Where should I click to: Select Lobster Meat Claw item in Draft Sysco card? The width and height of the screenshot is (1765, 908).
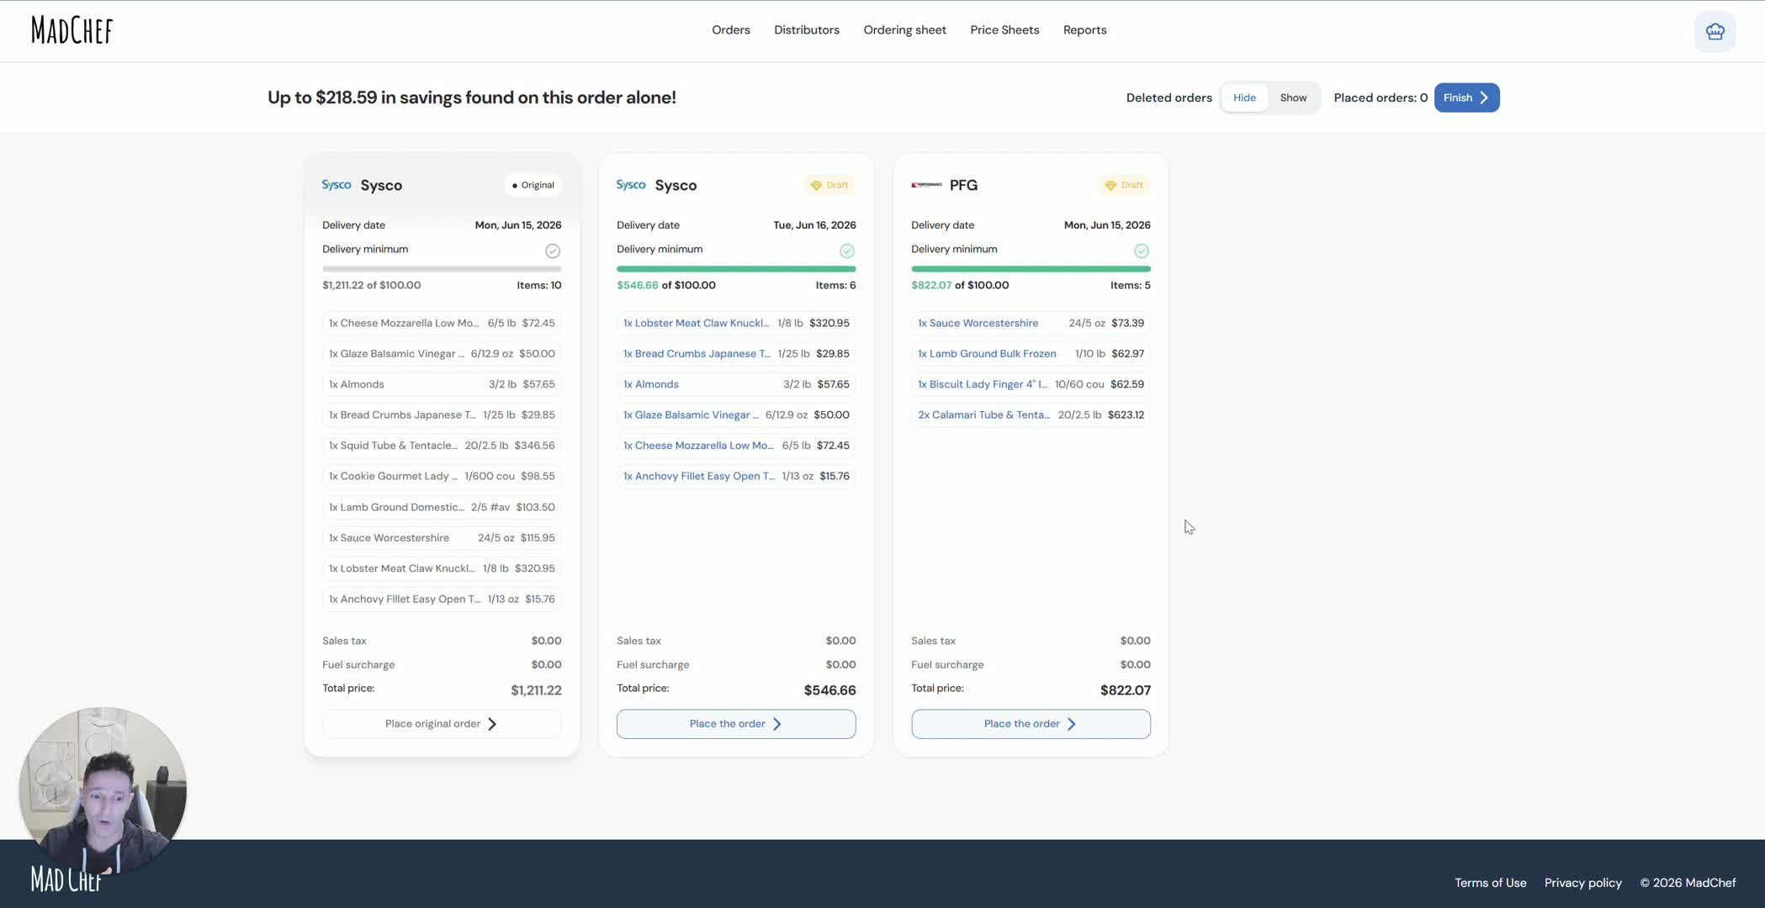[736, 323]
